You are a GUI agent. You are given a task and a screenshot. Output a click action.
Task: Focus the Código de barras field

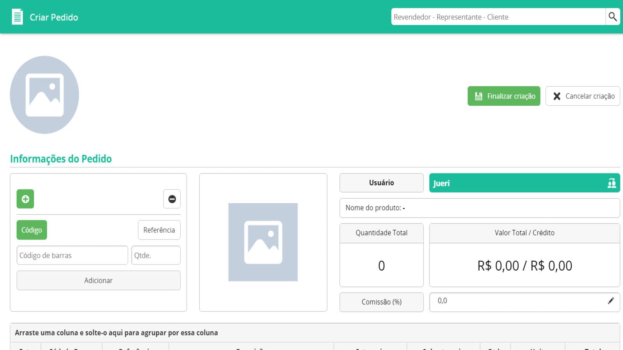click(x=72, y=255)
